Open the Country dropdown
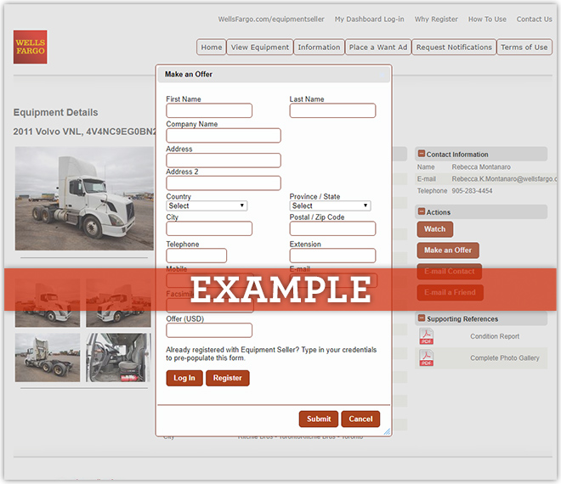The height and width of the screenshot is (484, 561). pyautogui.click(x=207, y=205)
